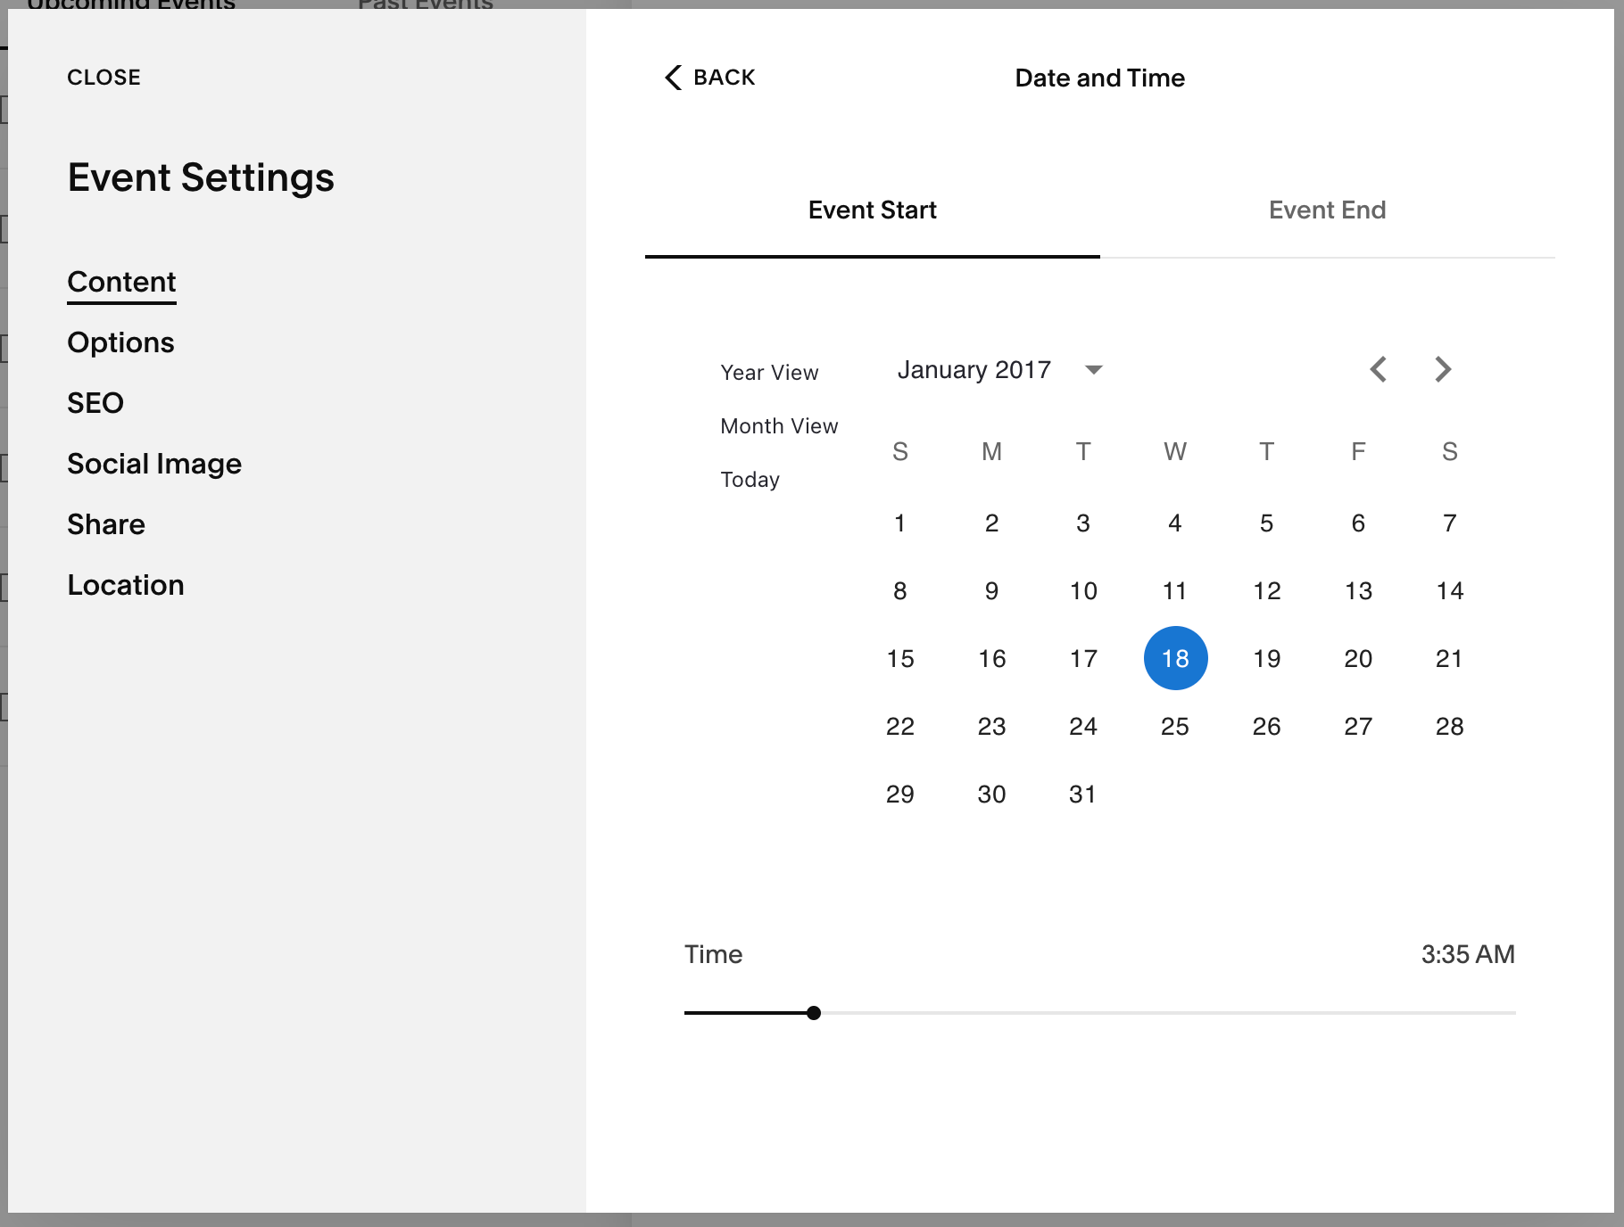Jump to Today in the calendar
Screen dimensions: 1624x1227
pyautogui.click(x=750, y=480)
